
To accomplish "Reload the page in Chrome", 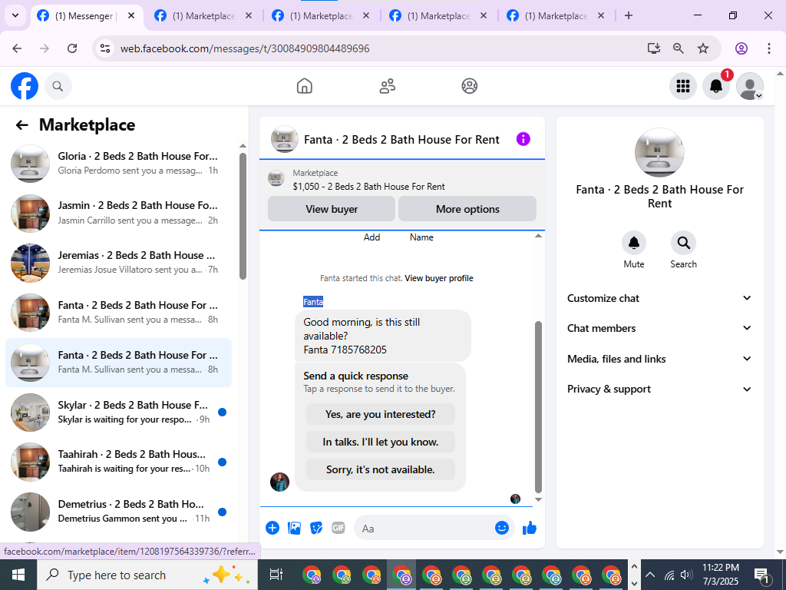I will pyautogui.click(x=72, y=48).
